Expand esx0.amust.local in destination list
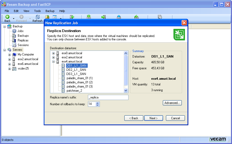232x144 pixels. click(x=53, y=53)
